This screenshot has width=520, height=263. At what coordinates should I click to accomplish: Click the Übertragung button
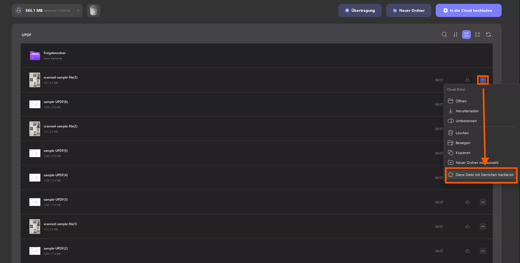360,10
